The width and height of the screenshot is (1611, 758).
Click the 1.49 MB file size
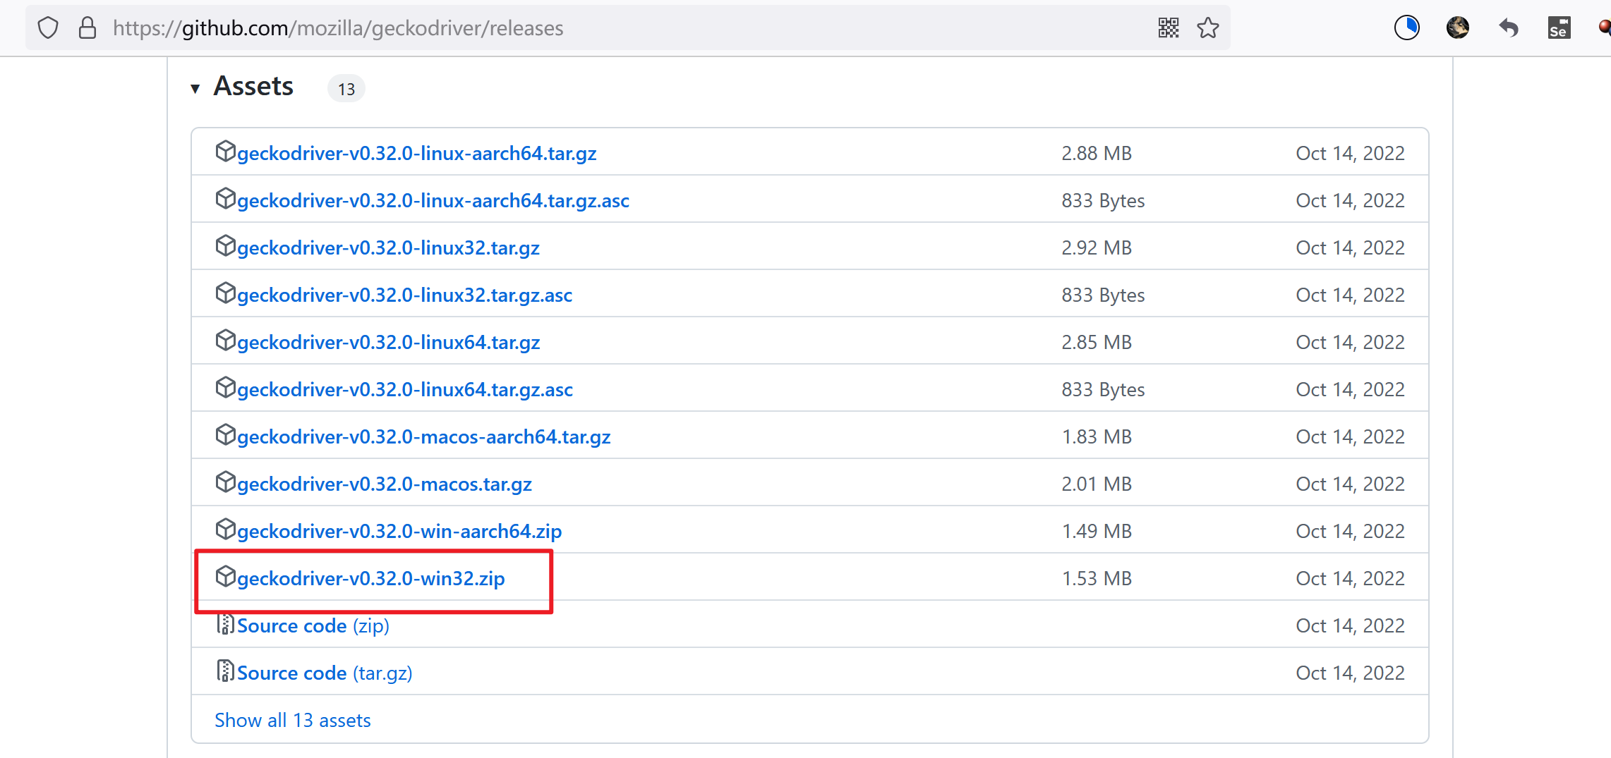[1097, 531]
